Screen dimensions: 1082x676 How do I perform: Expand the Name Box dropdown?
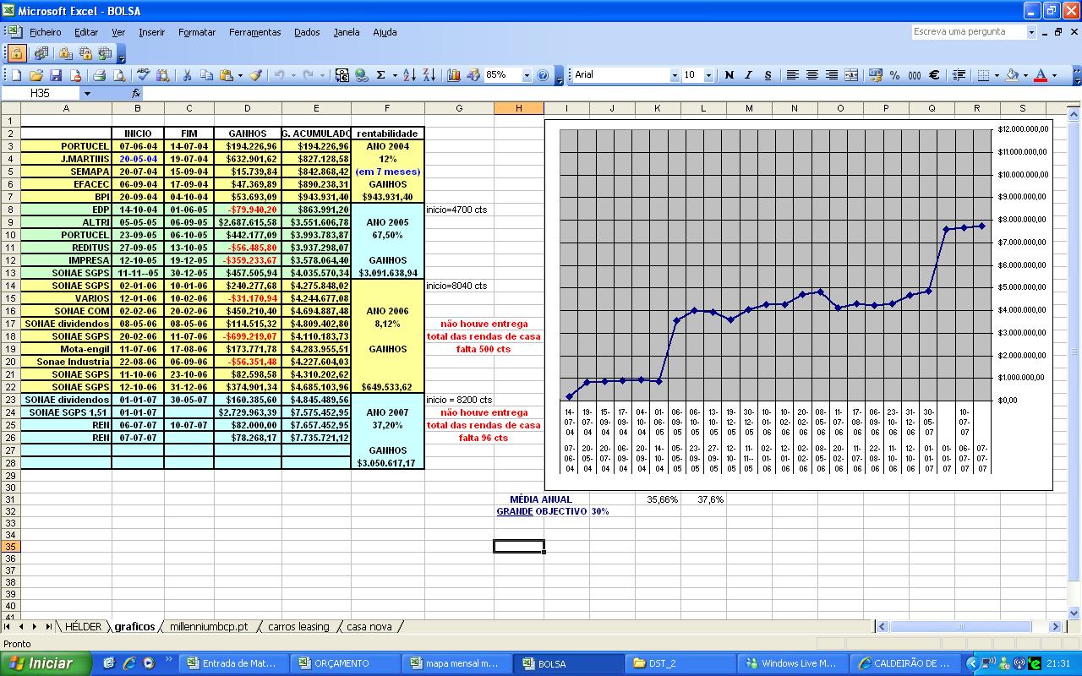coord(86,93)
